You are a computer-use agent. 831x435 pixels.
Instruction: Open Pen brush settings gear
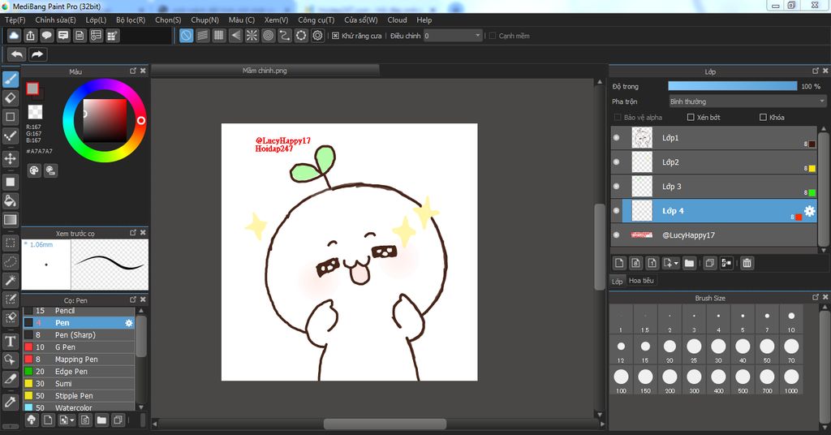(x=129, y=323)
